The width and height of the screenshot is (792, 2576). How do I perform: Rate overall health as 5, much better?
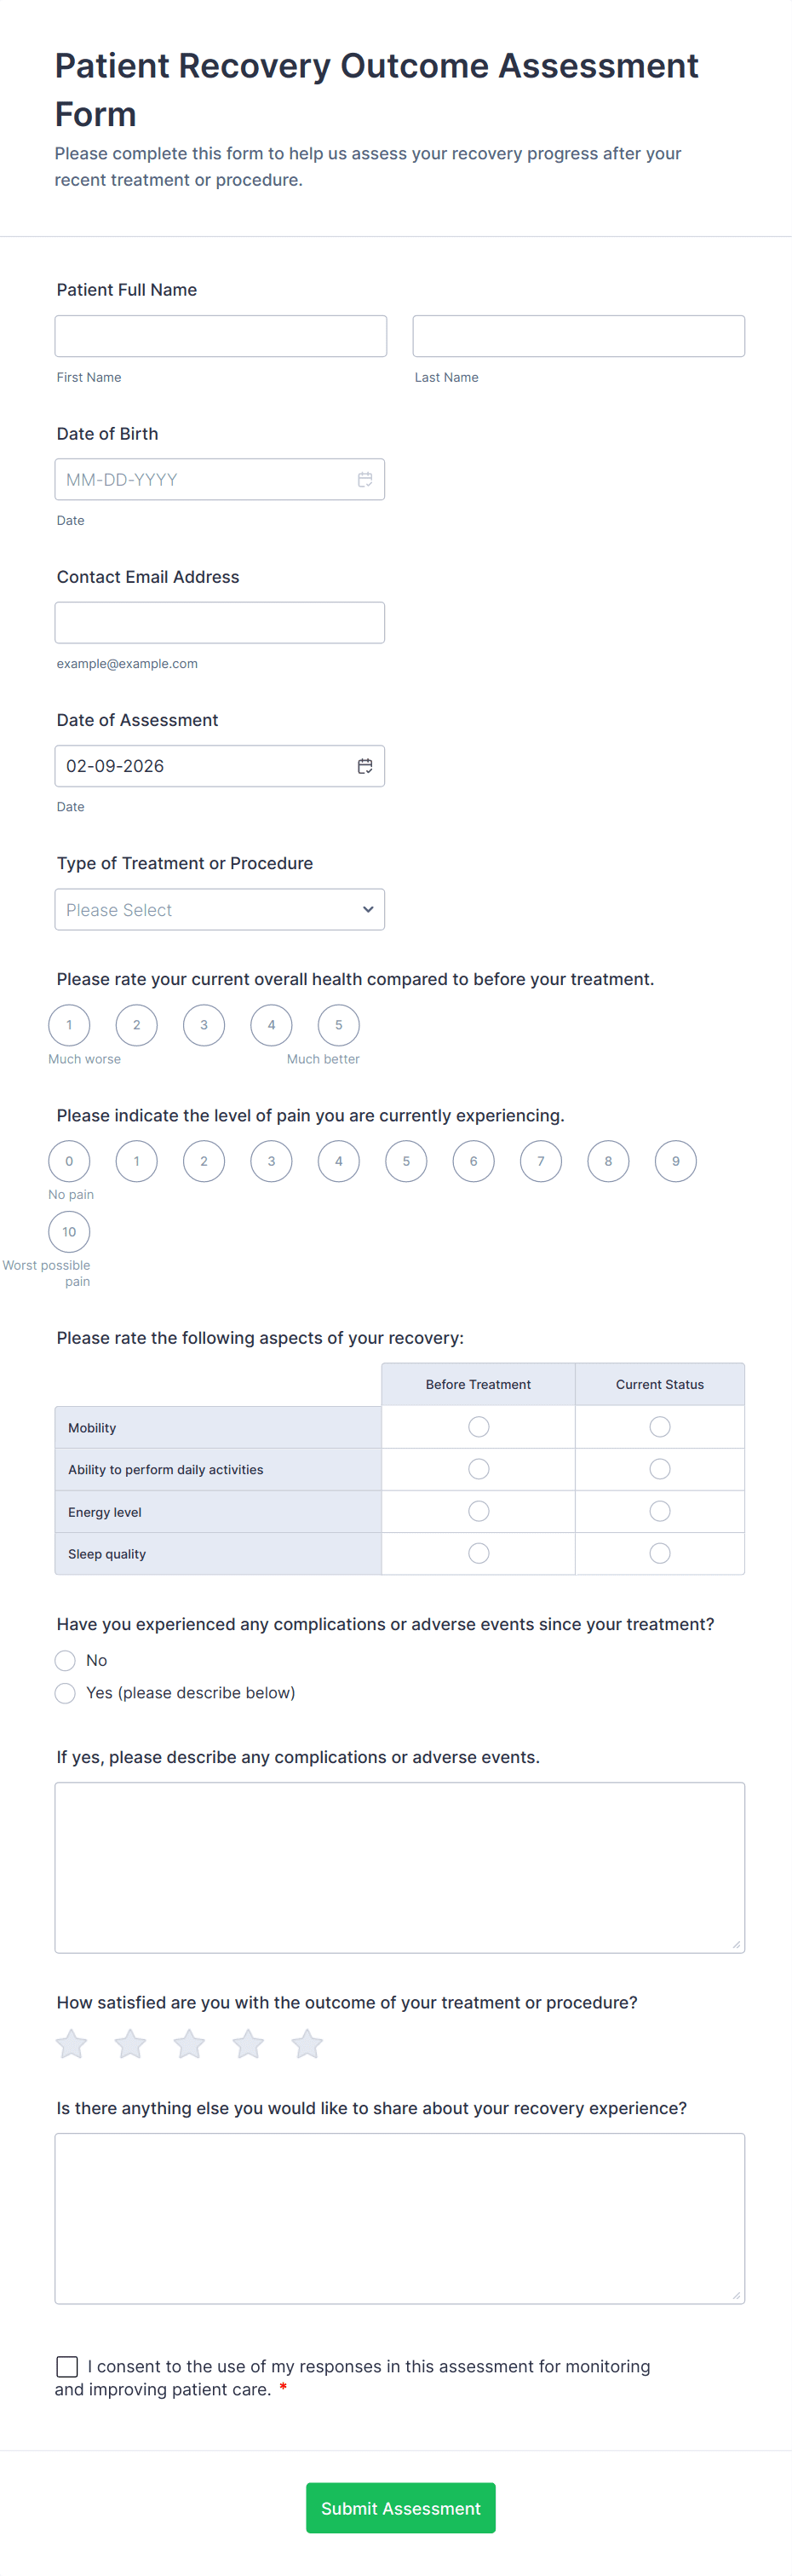click(x=339, y=1025)
